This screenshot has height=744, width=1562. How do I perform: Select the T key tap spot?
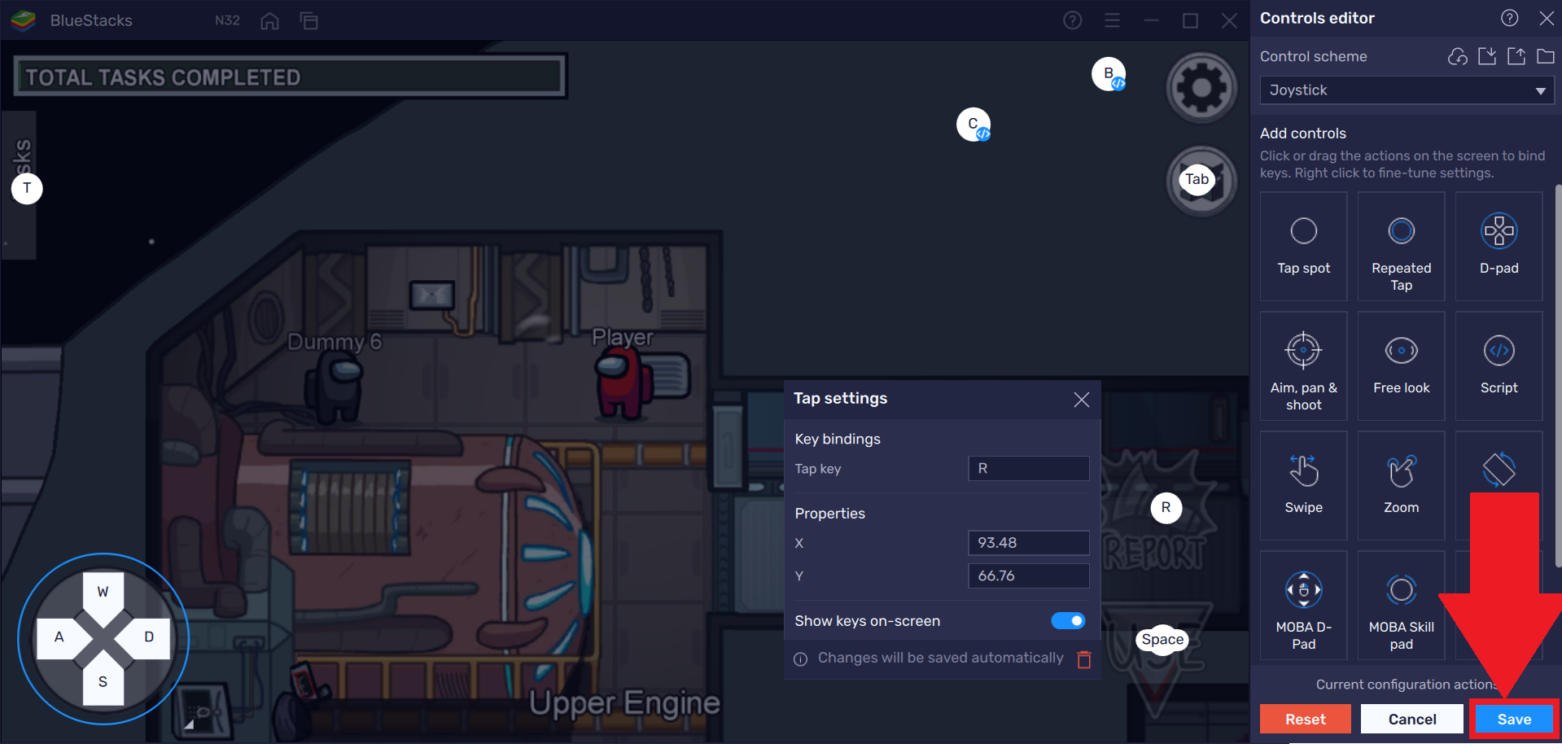27,189
